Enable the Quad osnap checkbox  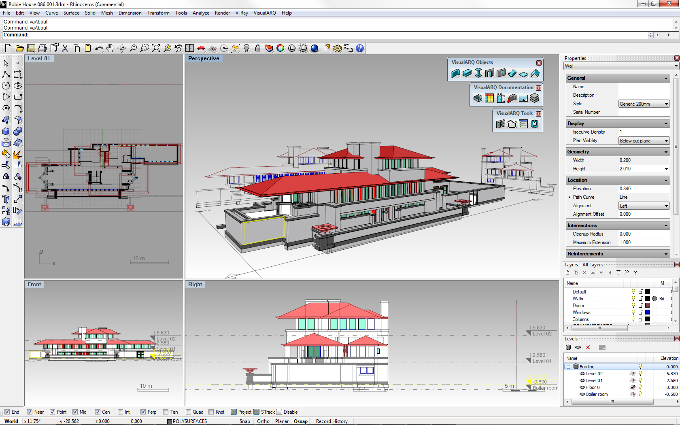coord(188,412)
